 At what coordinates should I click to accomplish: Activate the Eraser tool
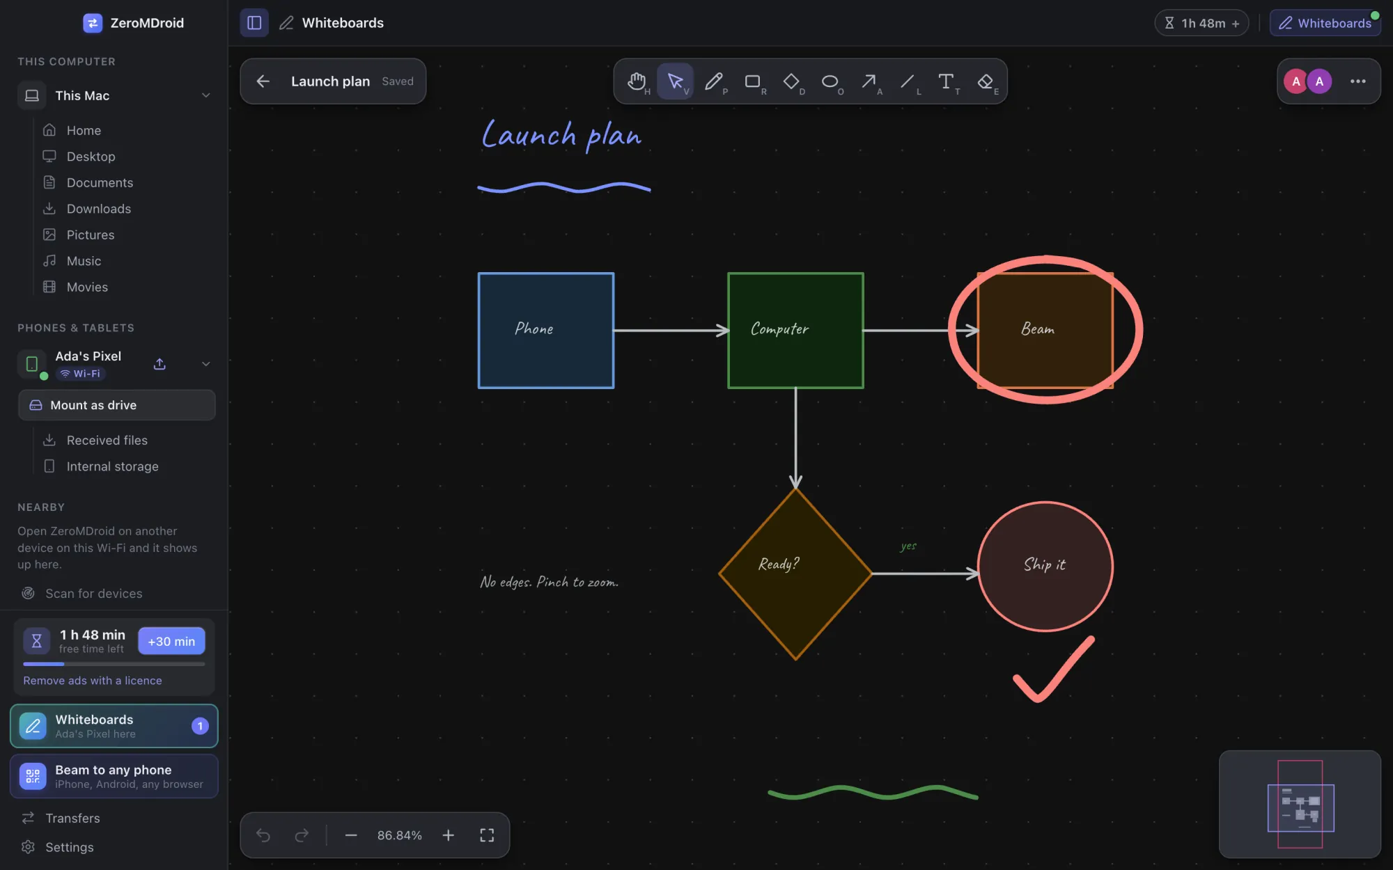pyautogui.click(x=985, y=81)
